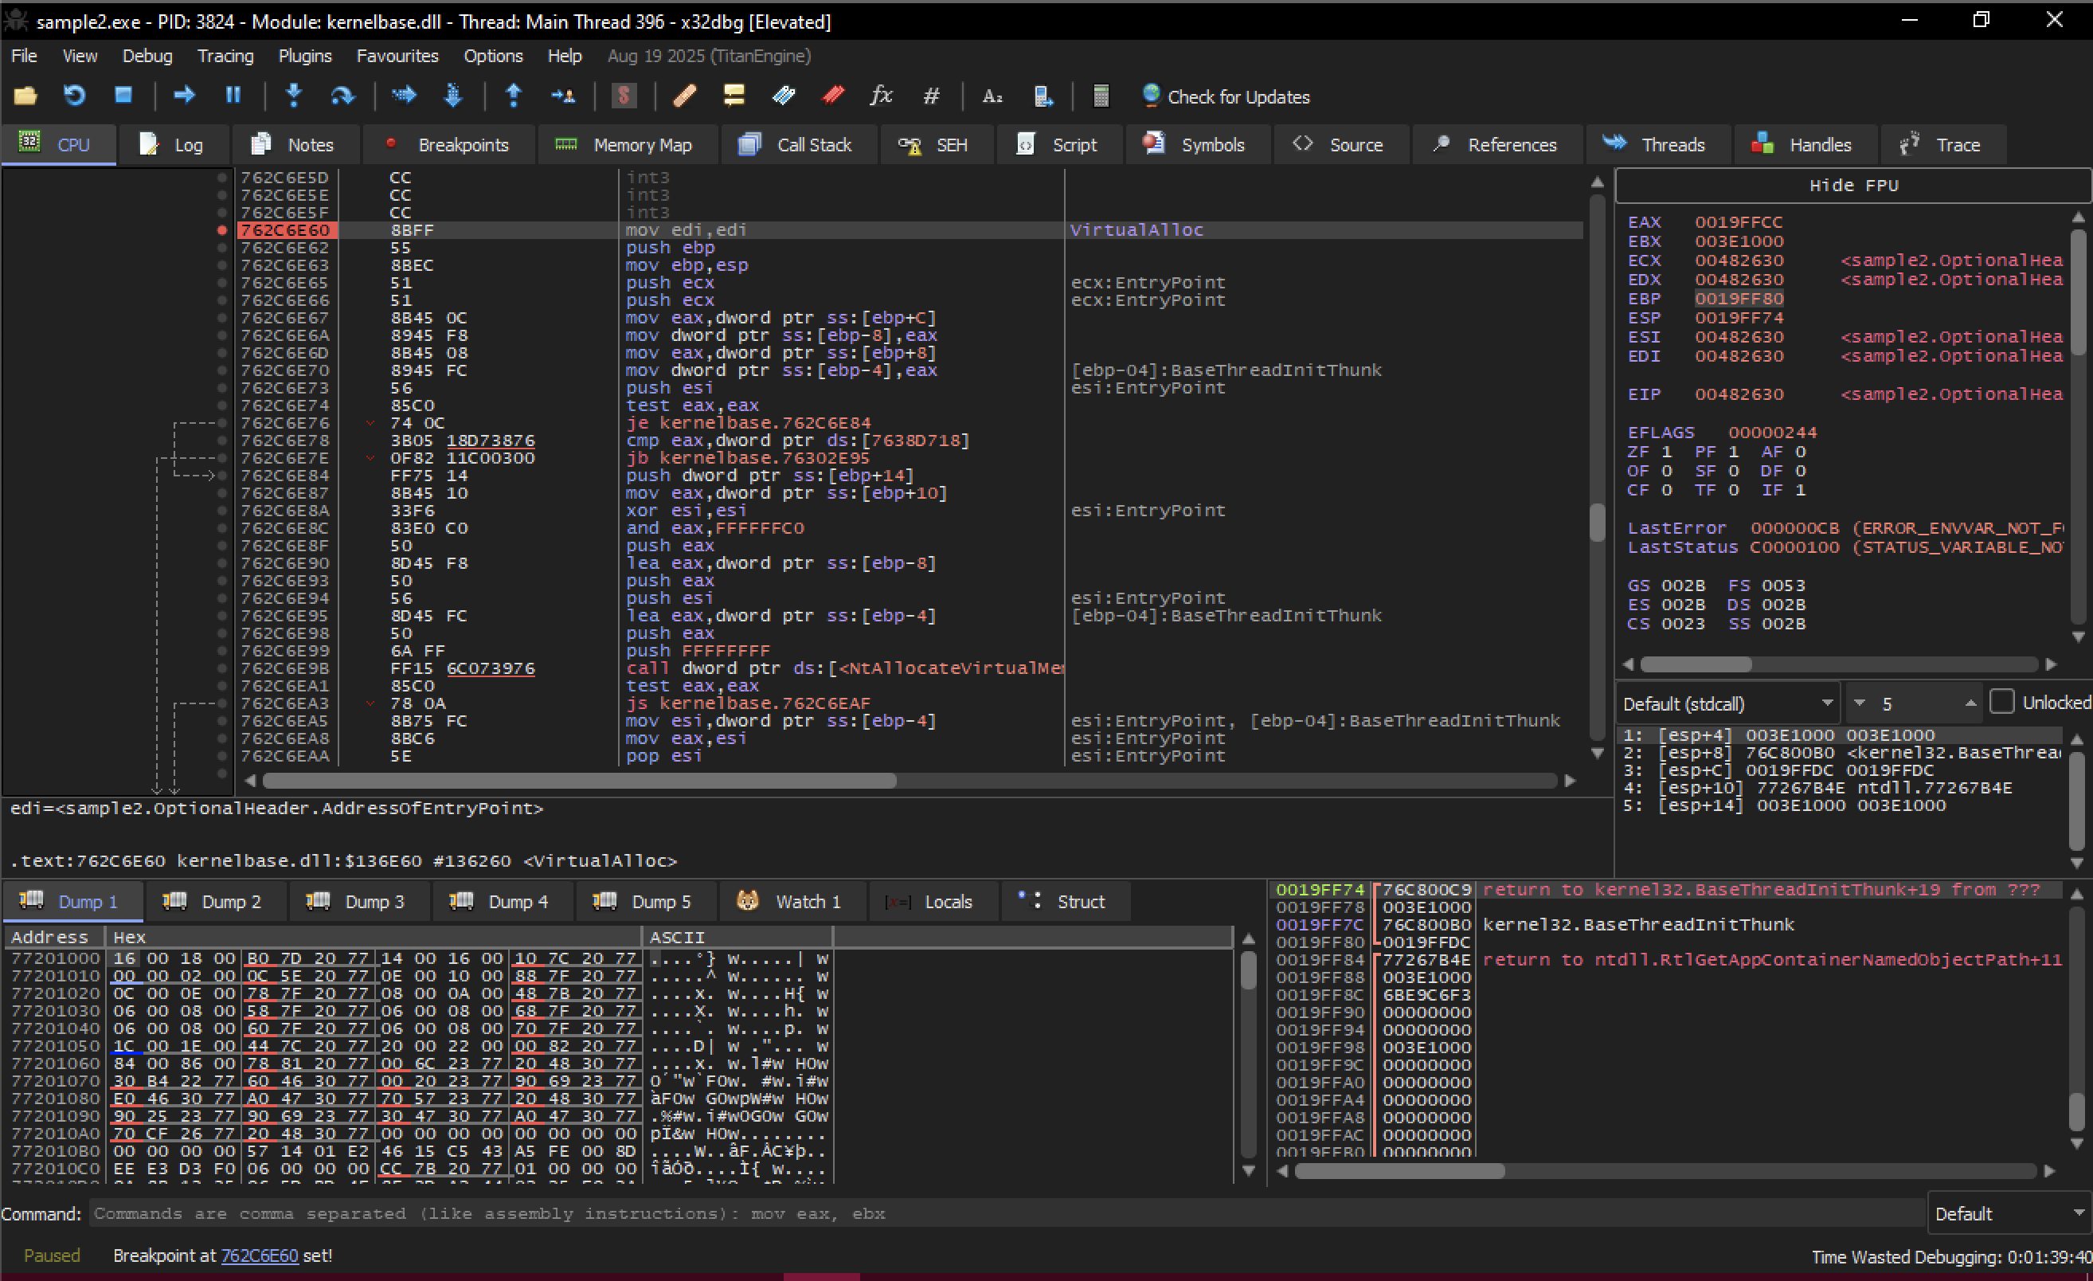Click the registers panel horizontal scrollbar thumb
The height and width of the screenshot is (1281, 2093).
(x=1696, y=664)
